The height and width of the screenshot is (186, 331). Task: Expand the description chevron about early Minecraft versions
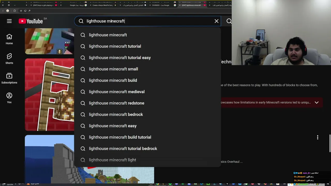click(x=317, y=103)
